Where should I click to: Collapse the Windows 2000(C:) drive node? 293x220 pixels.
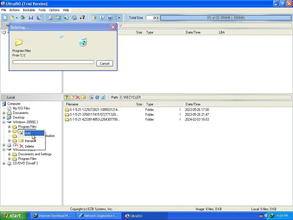point(4,122)
